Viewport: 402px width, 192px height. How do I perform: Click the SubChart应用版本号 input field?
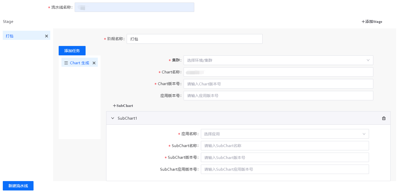pos(284,169)
